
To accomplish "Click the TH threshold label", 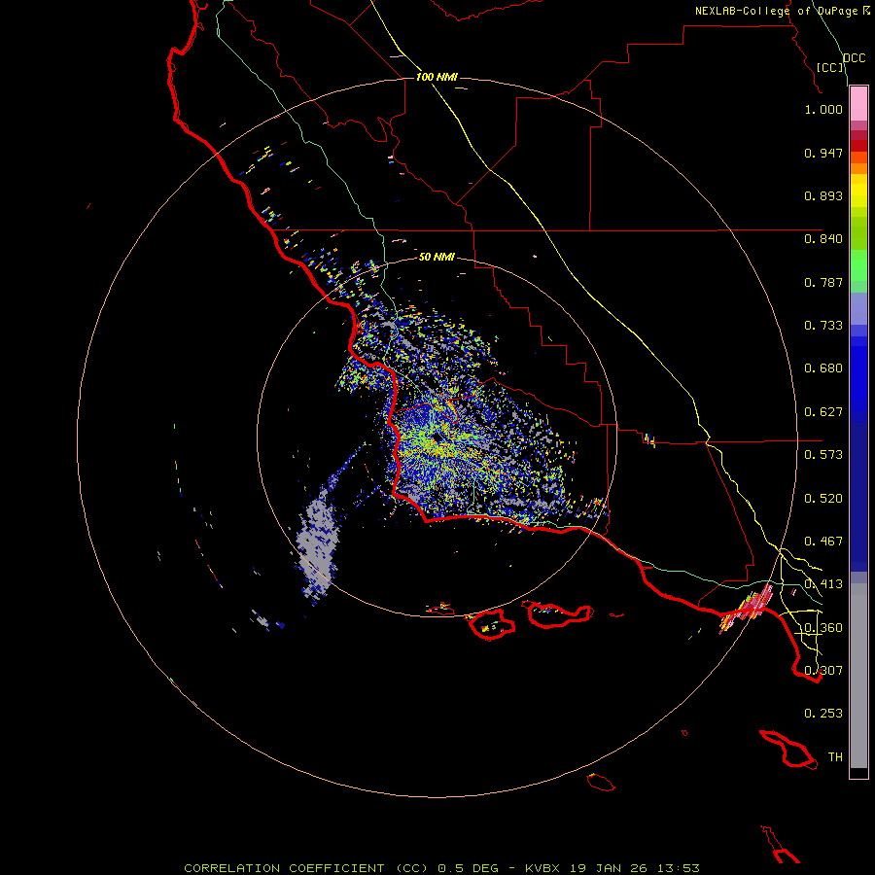I will click(835, 757).
